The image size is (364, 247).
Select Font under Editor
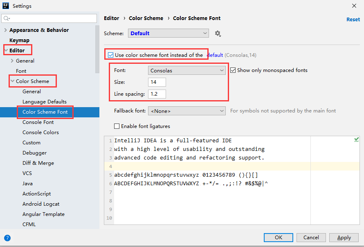point(21,71)
